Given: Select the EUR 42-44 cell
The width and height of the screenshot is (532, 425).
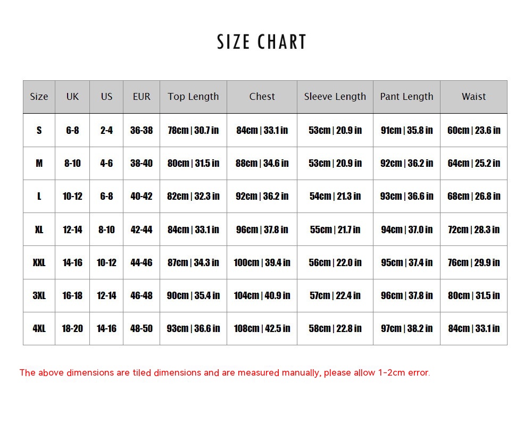Looking at the screenshot, I should tap(142, 229).
